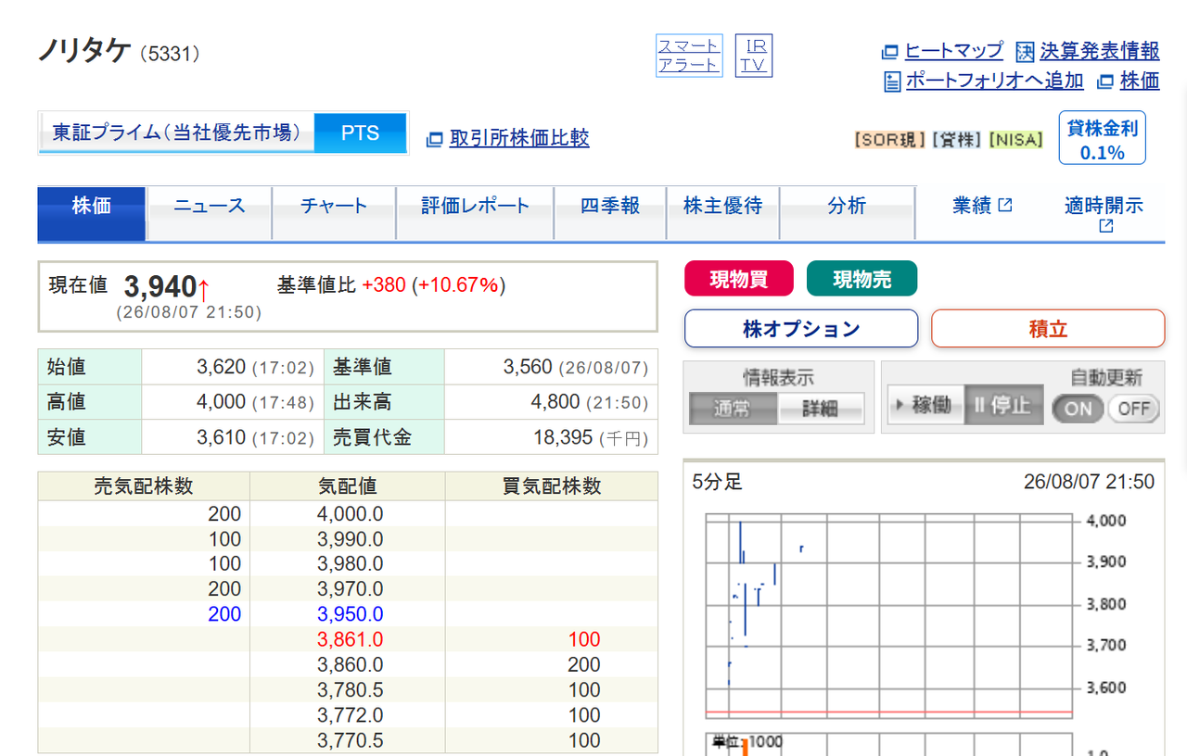Click the external link icon on 業績 tab
1187x756 pixels.
click(1004, 206)
